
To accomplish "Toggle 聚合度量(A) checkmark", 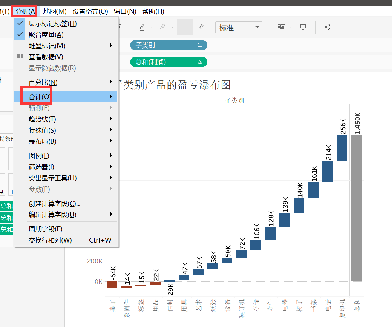I will [x=65, y=34].
